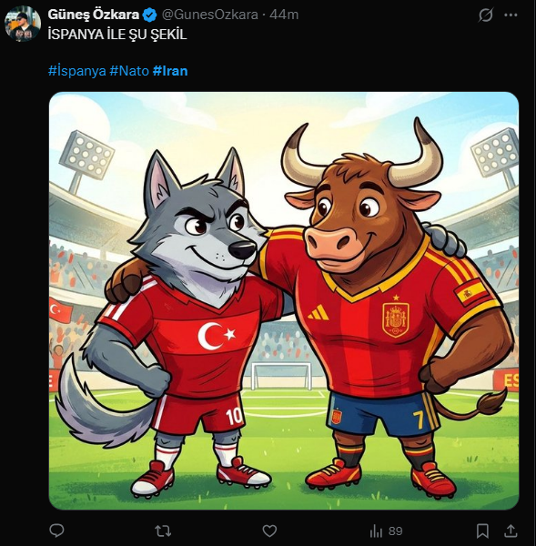
Task: Click the blue verified badge
Action: [x=150, y=15]
